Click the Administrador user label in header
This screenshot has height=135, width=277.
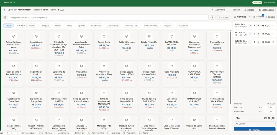(x=269, y=2)
